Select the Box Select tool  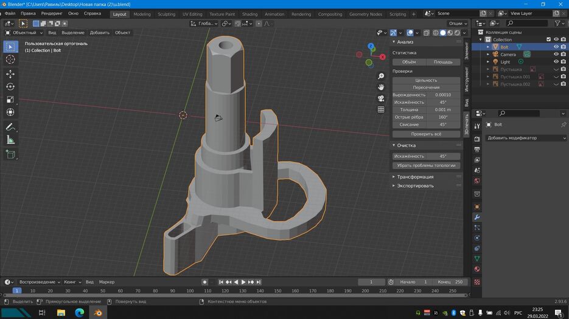10,47
